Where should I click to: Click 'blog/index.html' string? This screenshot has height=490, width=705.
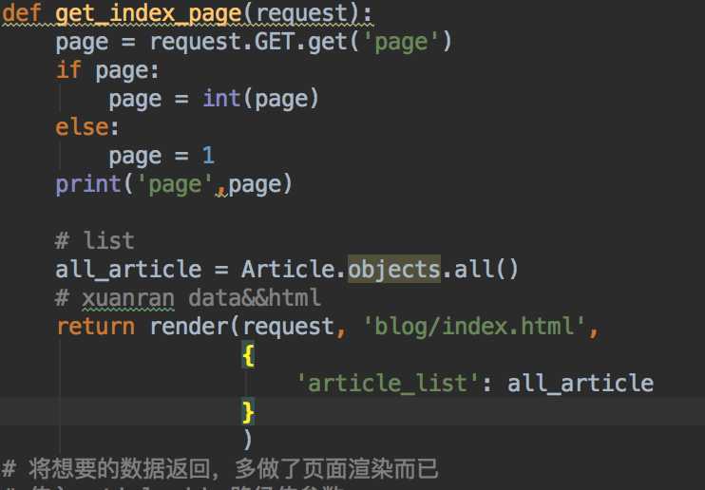474,327
